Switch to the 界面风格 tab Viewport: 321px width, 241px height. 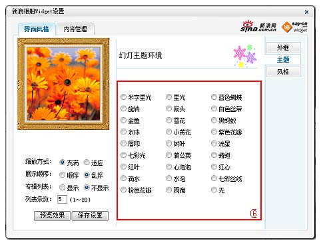click(37, 29)
